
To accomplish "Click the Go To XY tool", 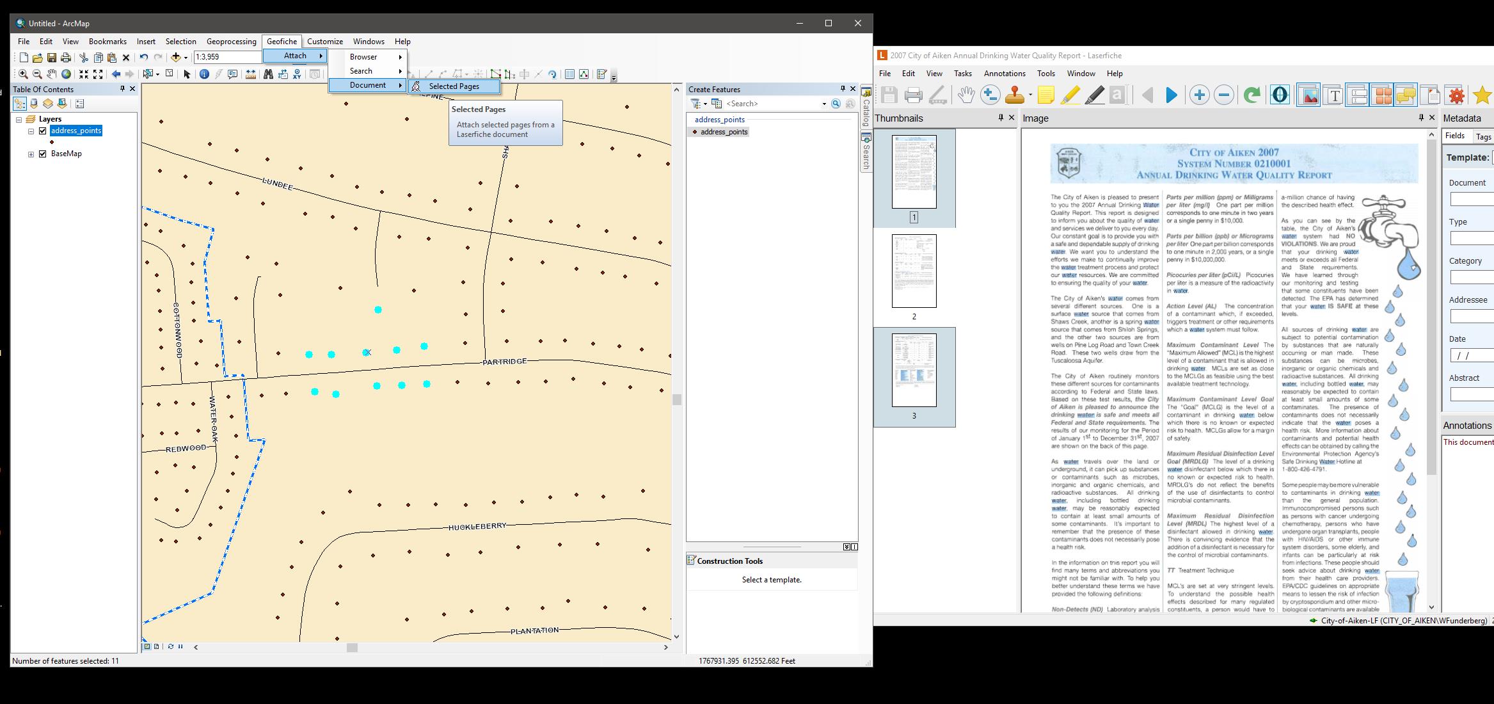I will point(297,74).
